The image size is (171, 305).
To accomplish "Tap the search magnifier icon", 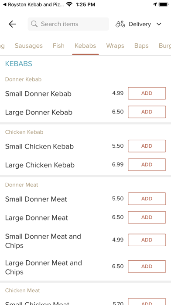I will pyautogui.click(x=34, y=24).
